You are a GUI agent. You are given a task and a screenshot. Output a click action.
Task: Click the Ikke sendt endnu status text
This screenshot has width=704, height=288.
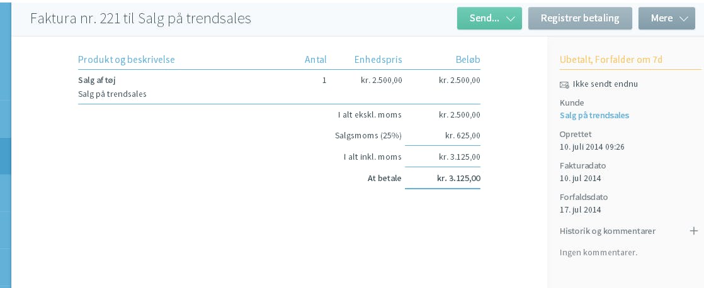605,84
